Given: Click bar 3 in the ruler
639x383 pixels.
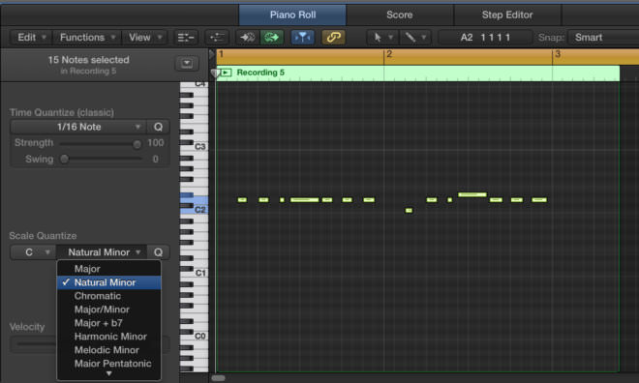Looking at the screenshot, I should coord(558,54).
